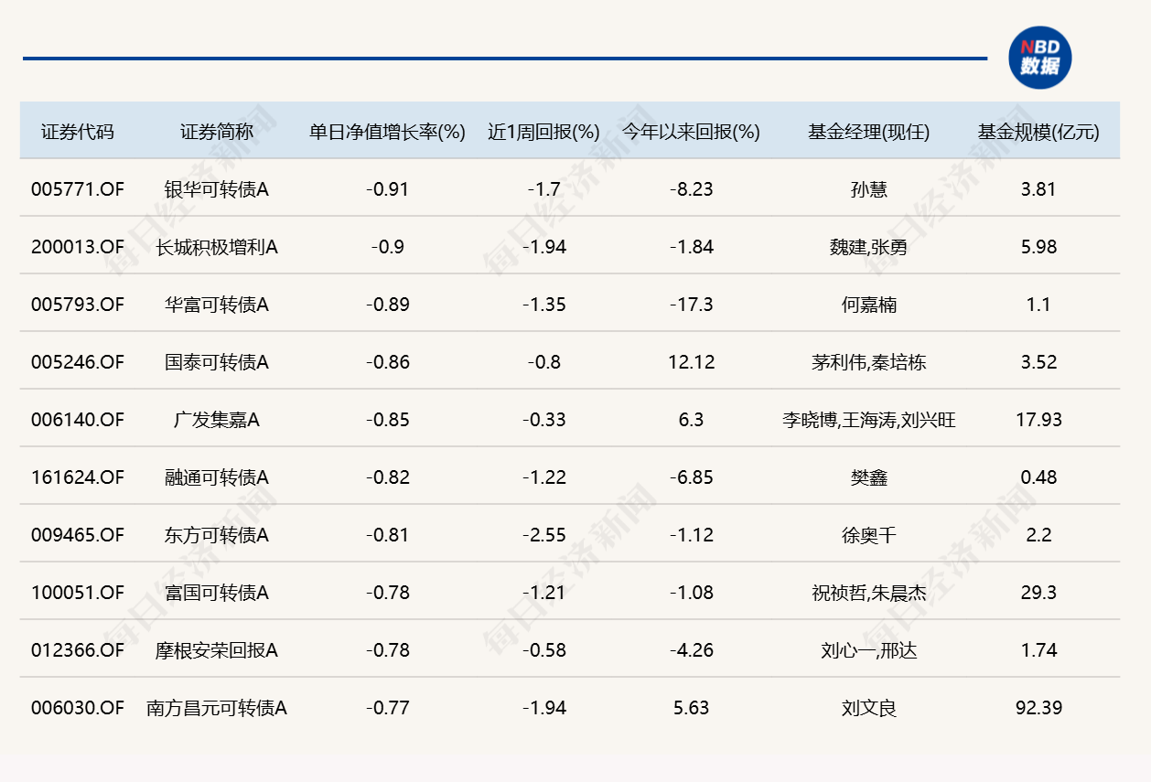Viewport: 1151px width, 782px height.
Task: Select fund code 100051.OF
Action: [77, 593]
